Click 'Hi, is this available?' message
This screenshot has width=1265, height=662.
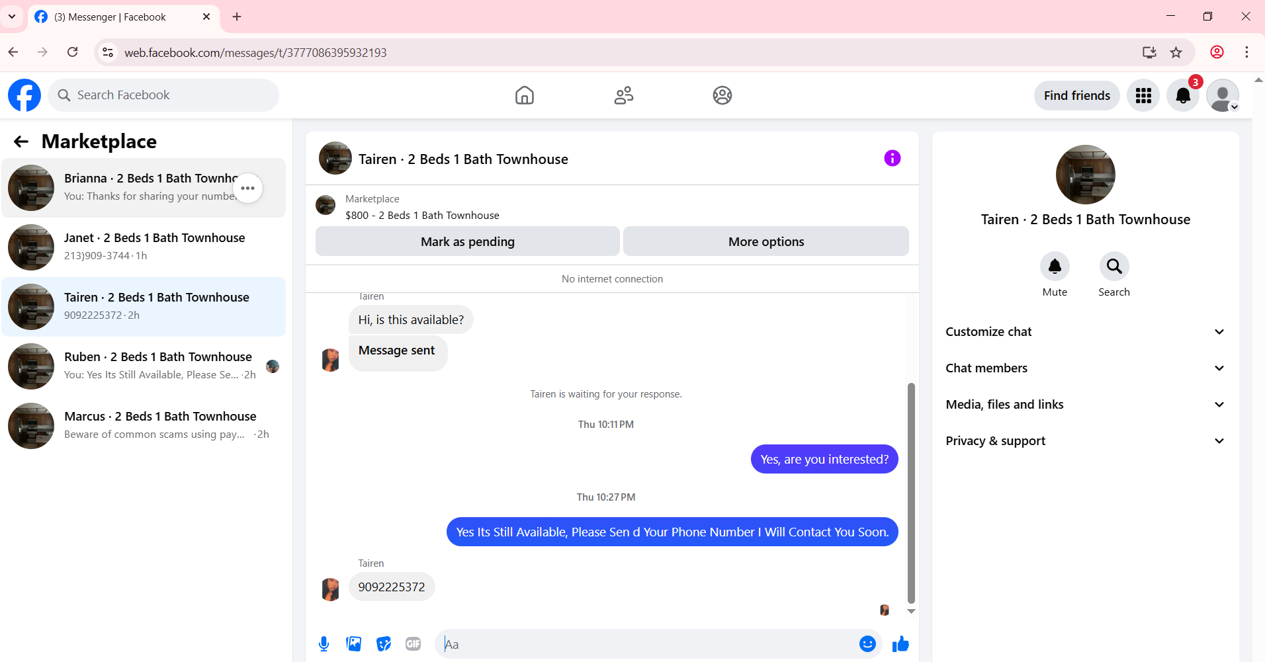[x=411, y=320]
